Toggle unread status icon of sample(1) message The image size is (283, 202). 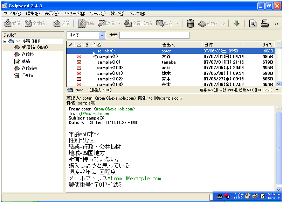(79, 57)
